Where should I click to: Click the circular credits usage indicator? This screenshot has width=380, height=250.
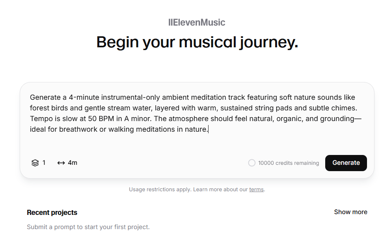coord(252,163)
